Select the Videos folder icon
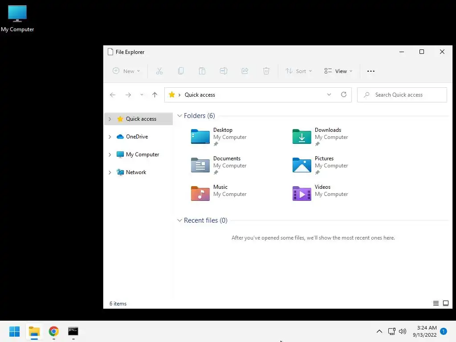456x342 pixels. pos(301,193)
